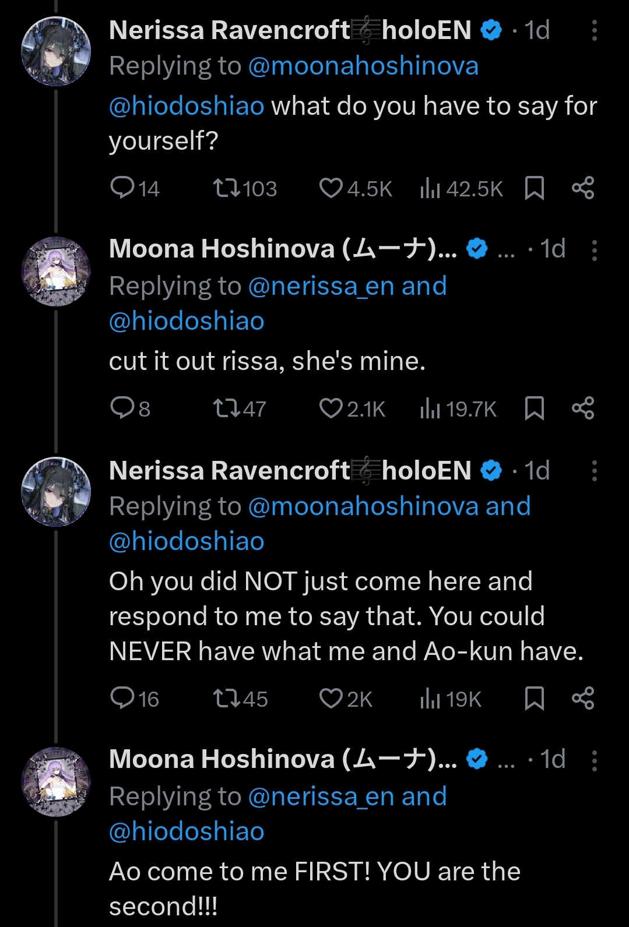Open Nerissa Ravencroft's avatar on first tweet

pos(56,52)
